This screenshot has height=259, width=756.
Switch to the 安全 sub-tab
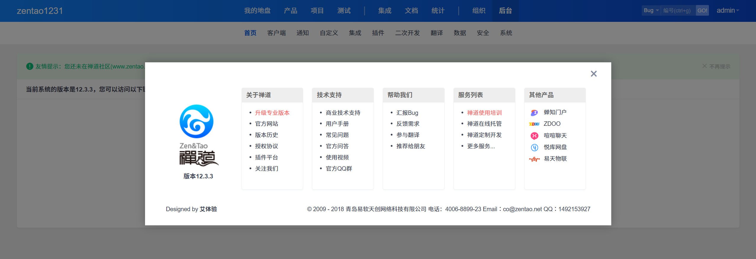(483, 33)
